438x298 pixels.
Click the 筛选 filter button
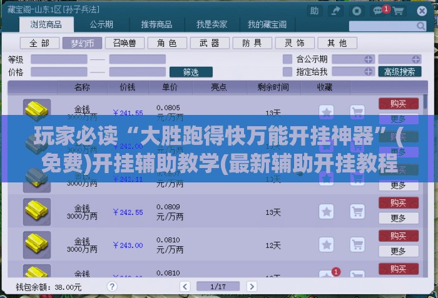tap(191, 72)
